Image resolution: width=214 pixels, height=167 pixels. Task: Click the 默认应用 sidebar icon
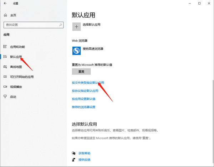[5, 57]
